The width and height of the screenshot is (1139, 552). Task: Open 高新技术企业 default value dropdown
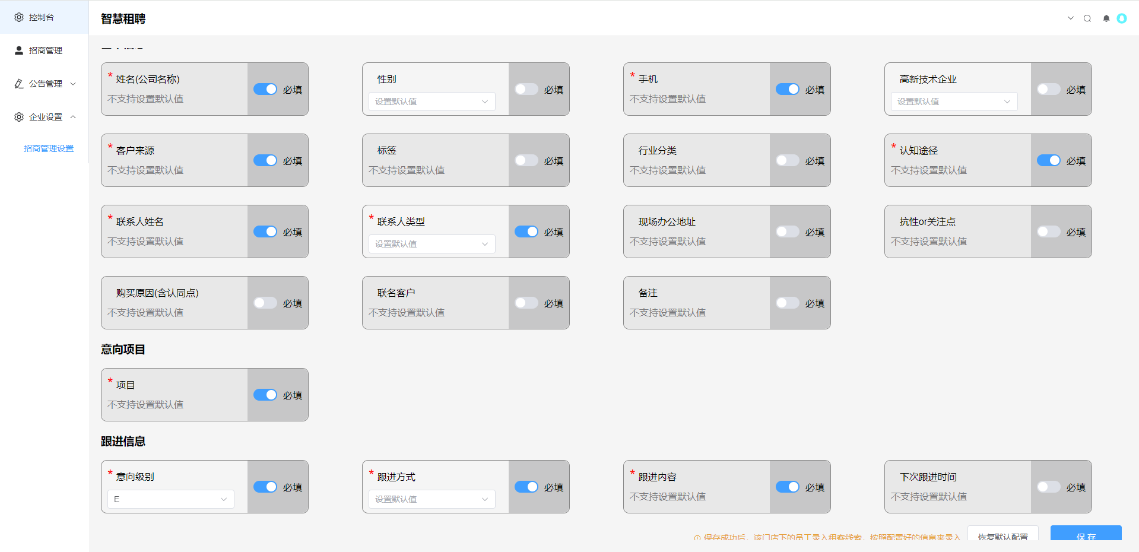click(954, 101)
